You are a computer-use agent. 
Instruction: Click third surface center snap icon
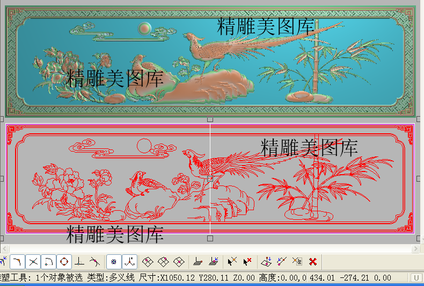[x=179, y=262]
